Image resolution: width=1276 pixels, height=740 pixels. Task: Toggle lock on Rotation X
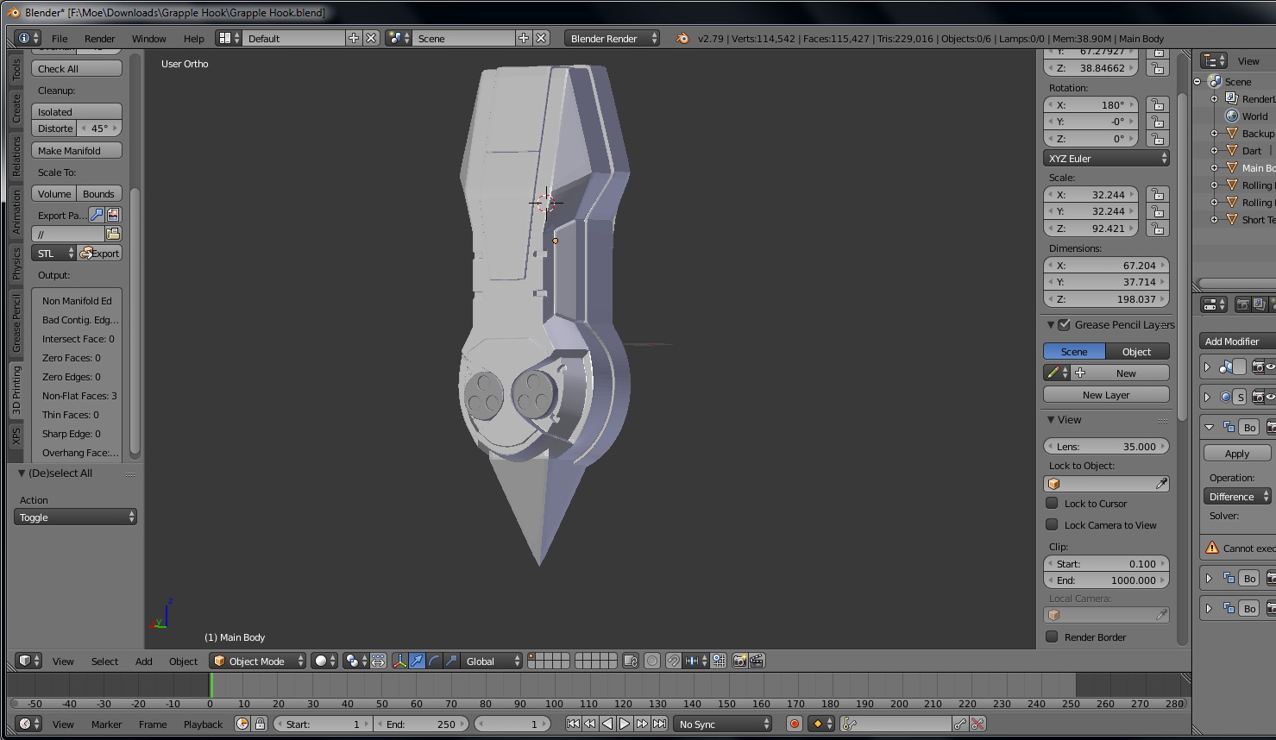point(1158,104)
